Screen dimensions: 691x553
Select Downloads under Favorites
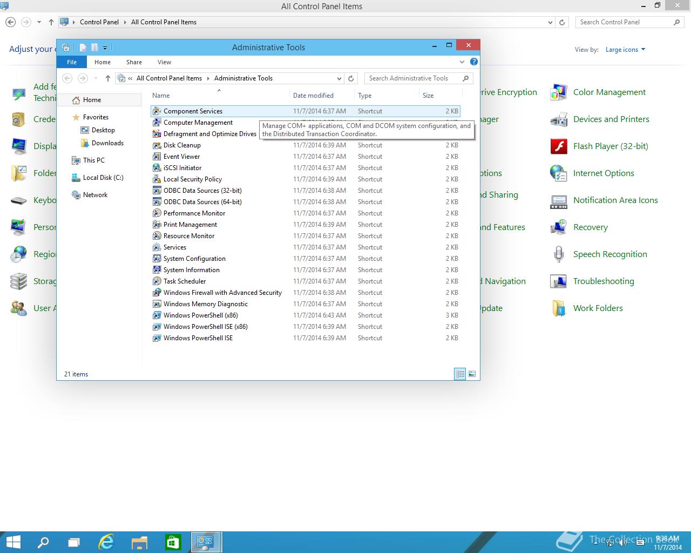(x=102, y=143)
